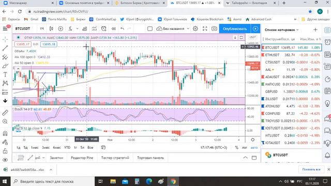The height and width of the screenshot is (186, 331).
Task: Open the Торговая панель tab
Action: coord(151,158)
